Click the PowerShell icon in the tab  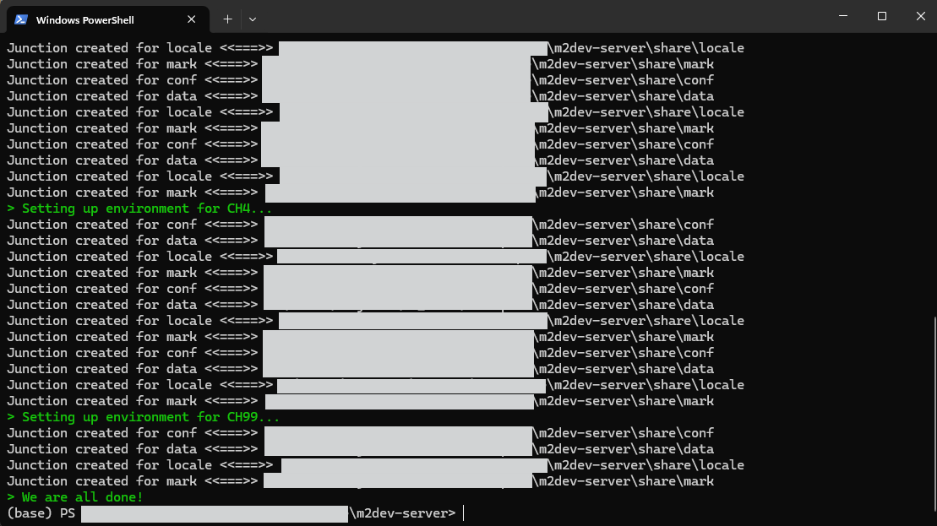point(21,19)
